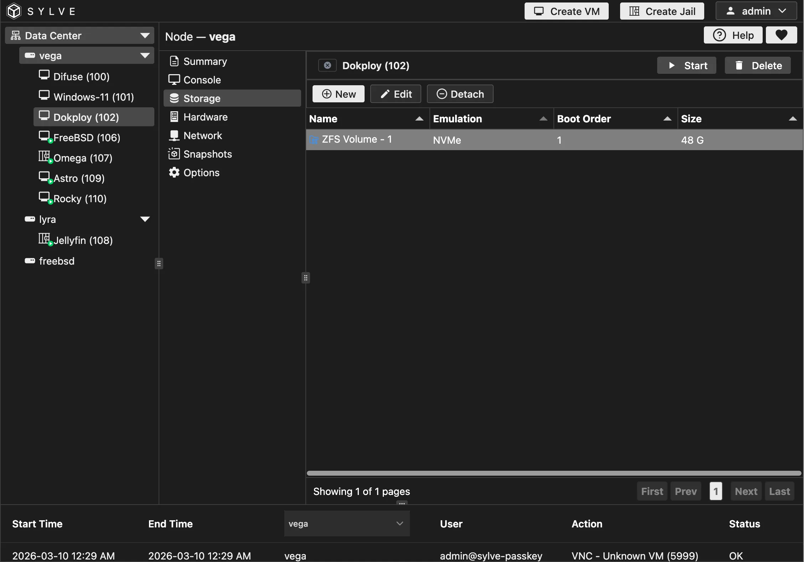Click the heart icon button

tap(781, 35)
